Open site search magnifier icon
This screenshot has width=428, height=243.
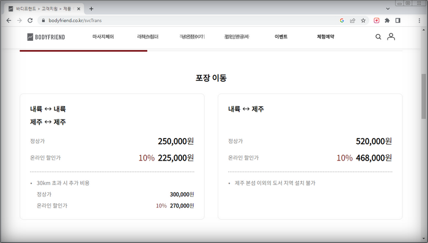pos(378,37)
